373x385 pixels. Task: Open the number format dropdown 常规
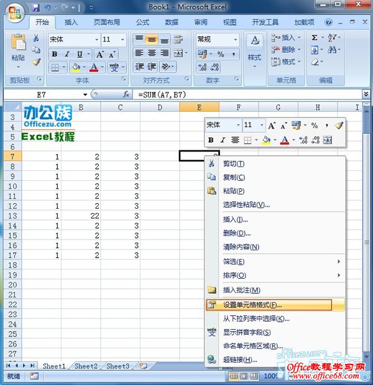[x=236, y=40]
